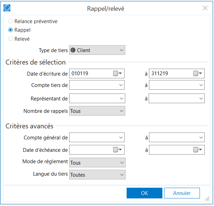Viewport: 214px width, 206px height.
Task: Open calendar for start Date d'échéance
Action: tap(118, 150)
